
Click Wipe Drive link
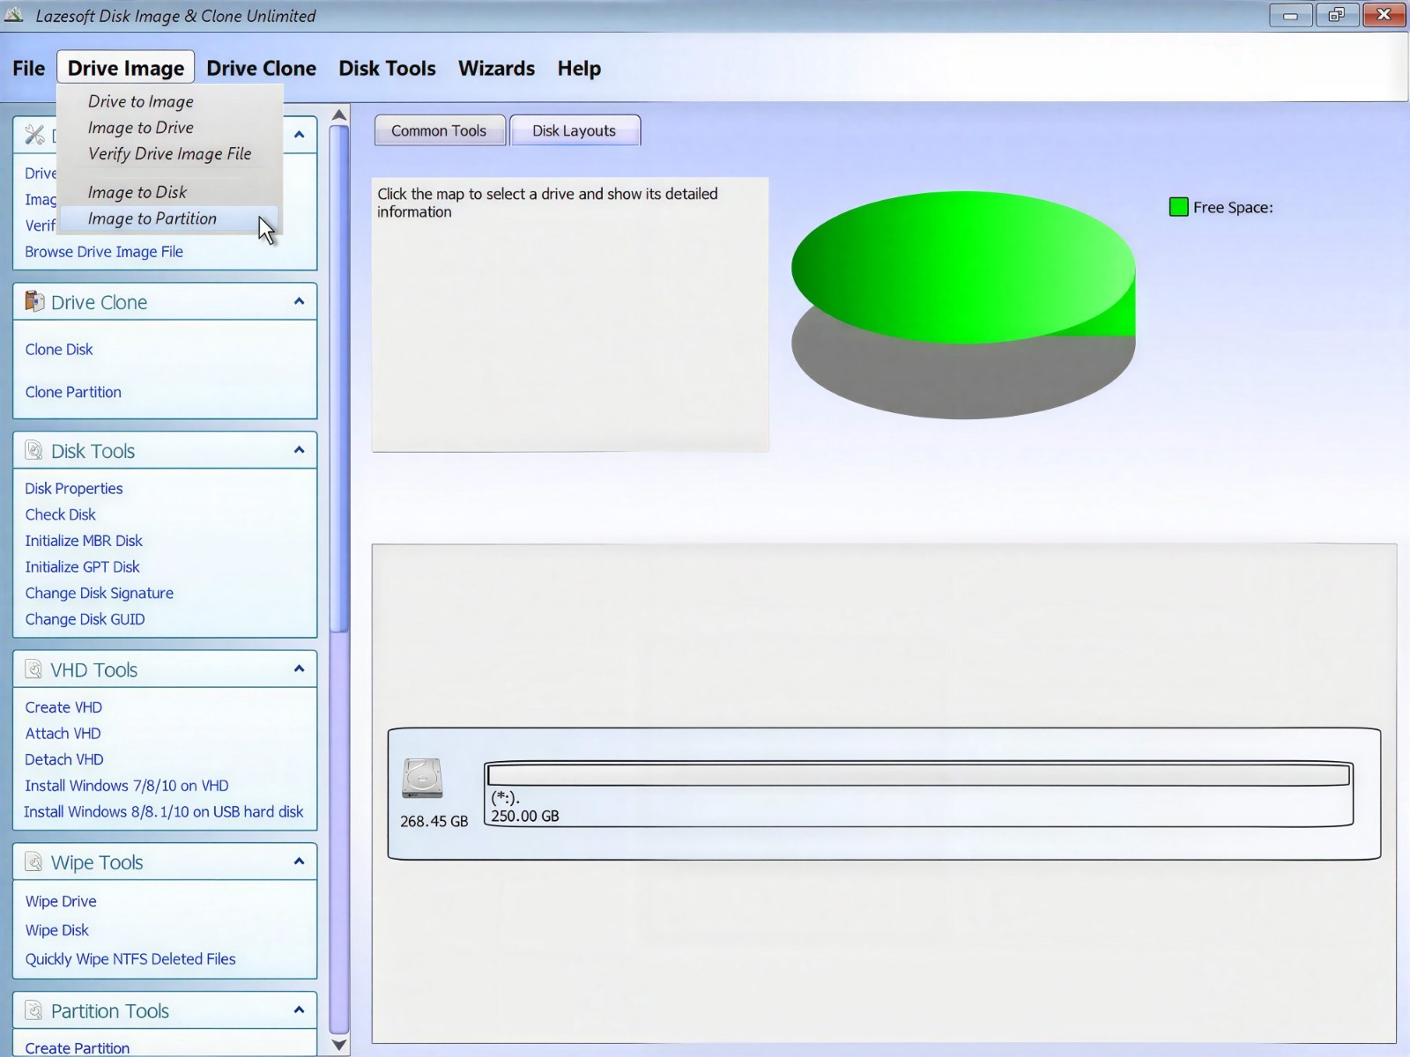(x=61, y=901)
